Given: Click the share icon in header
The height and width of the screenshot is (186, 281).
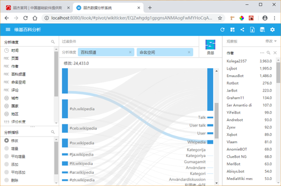Looking at the screenshot, I should 242,30.
